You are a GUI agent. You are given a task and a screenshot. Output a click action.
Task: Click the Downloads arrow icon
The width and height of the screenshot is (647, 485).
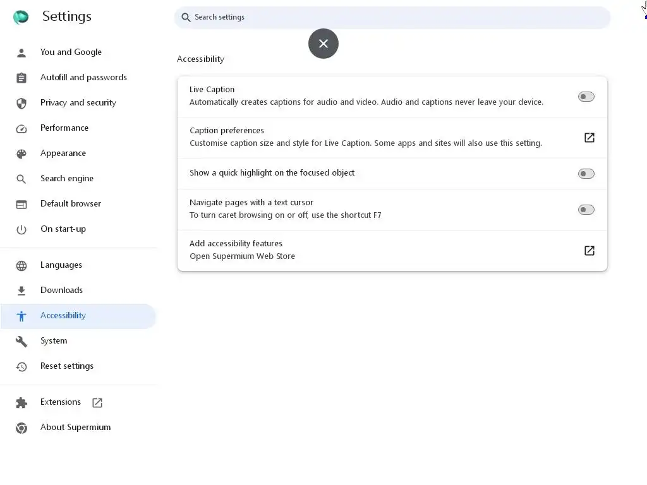click(21, 290)
